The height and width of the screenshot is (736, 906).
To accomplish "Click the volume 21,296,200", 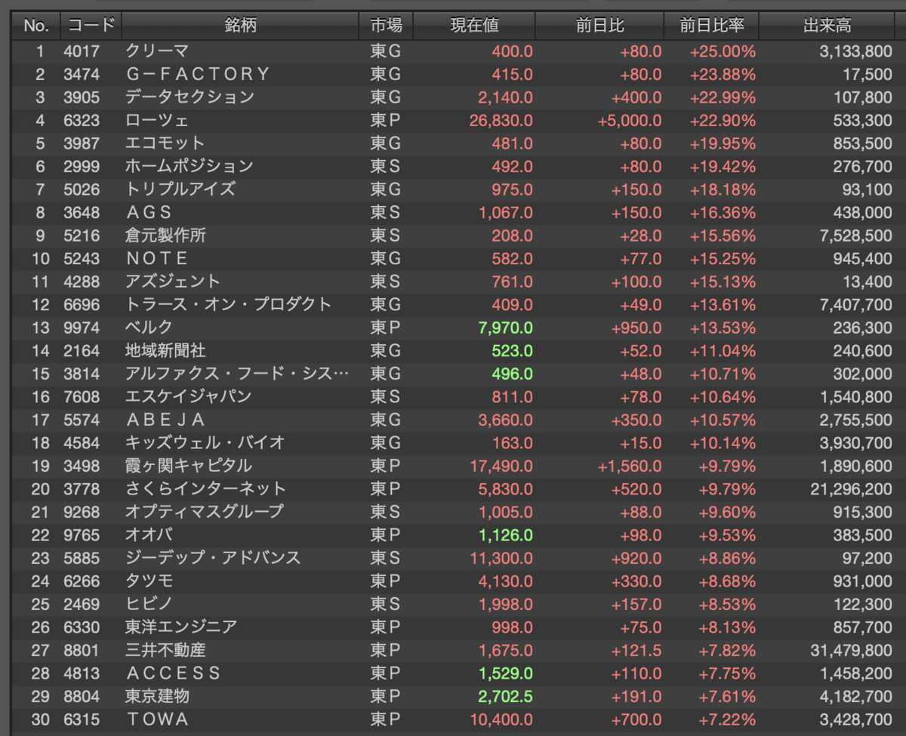I will 852,488.
